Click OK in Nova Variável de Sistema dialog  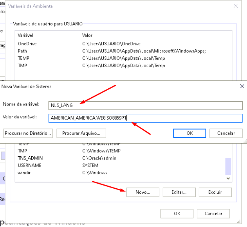(189, 133)
